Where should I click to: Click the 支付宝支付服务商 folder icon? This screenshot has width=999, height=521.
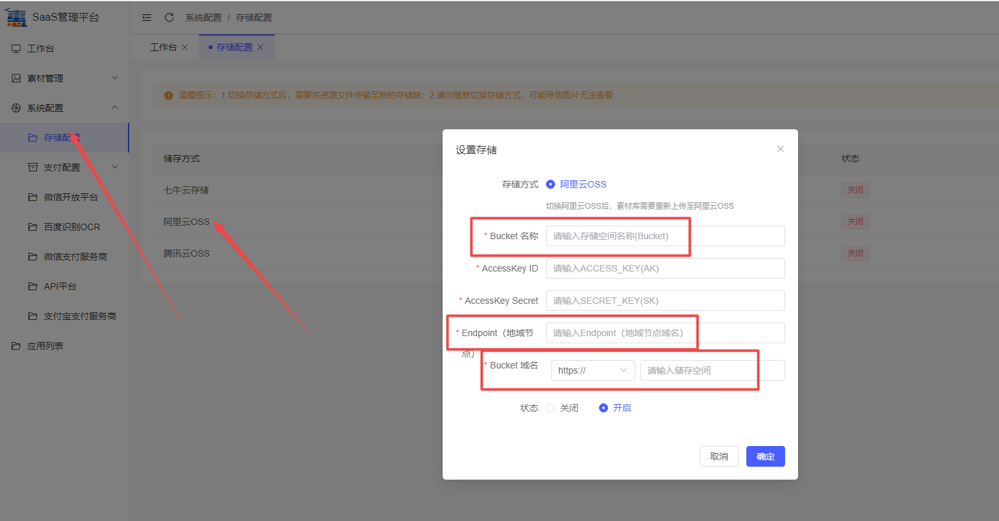(x=33, y=316)
